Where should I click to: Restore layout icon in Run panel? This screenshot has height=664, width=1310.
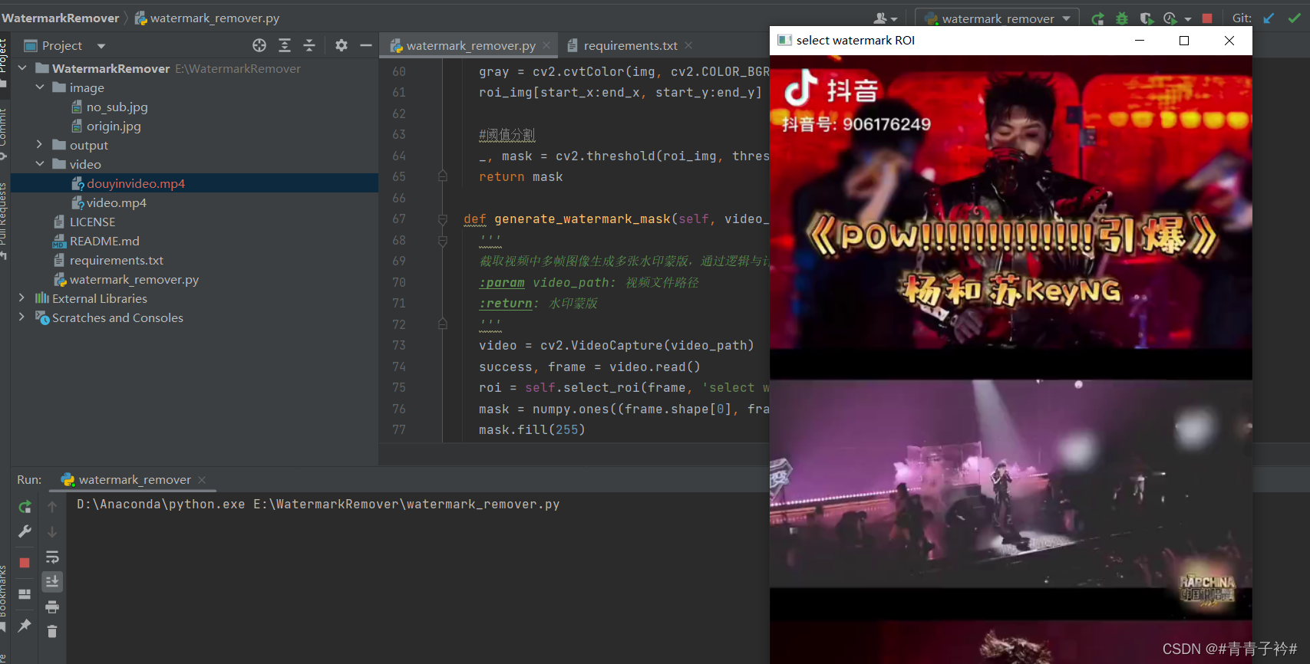click(25, 593)
